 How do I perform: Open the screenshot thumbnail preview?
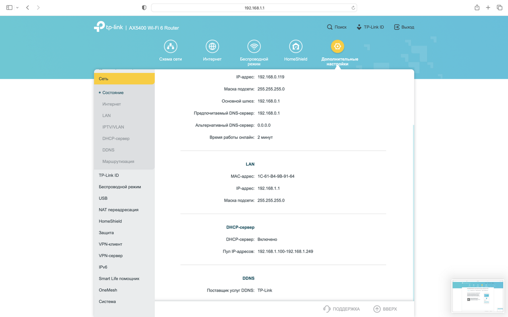[477, 296]
